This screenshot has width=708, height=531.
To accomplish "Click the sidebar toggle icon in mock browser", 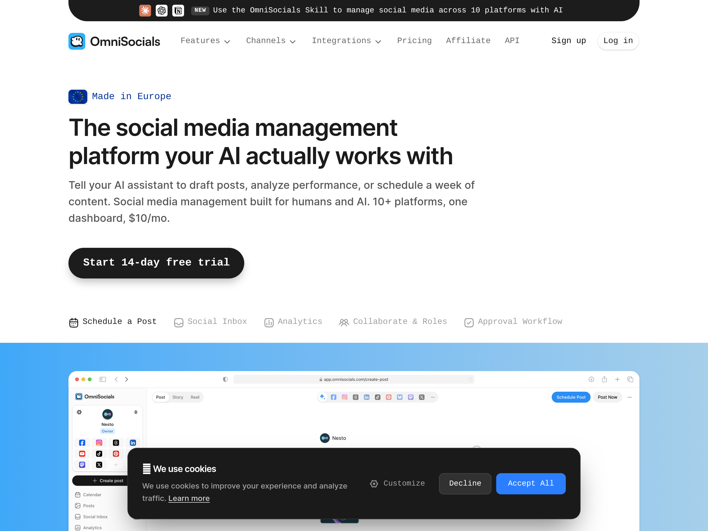I will (103, 379).
